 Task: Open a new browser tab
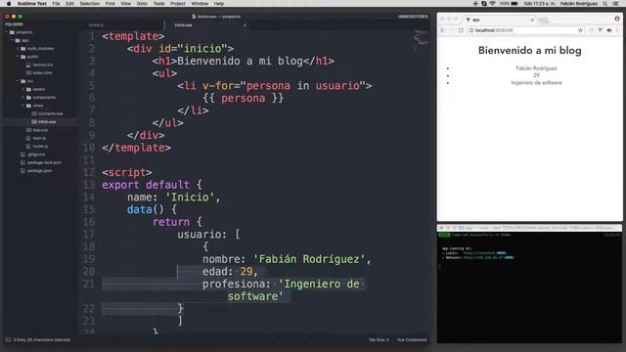(544, 20)
